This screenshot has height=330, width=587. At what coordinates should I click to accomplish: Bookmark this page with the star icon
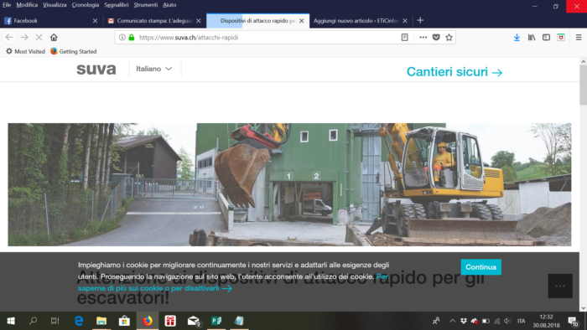pos(449,38)
